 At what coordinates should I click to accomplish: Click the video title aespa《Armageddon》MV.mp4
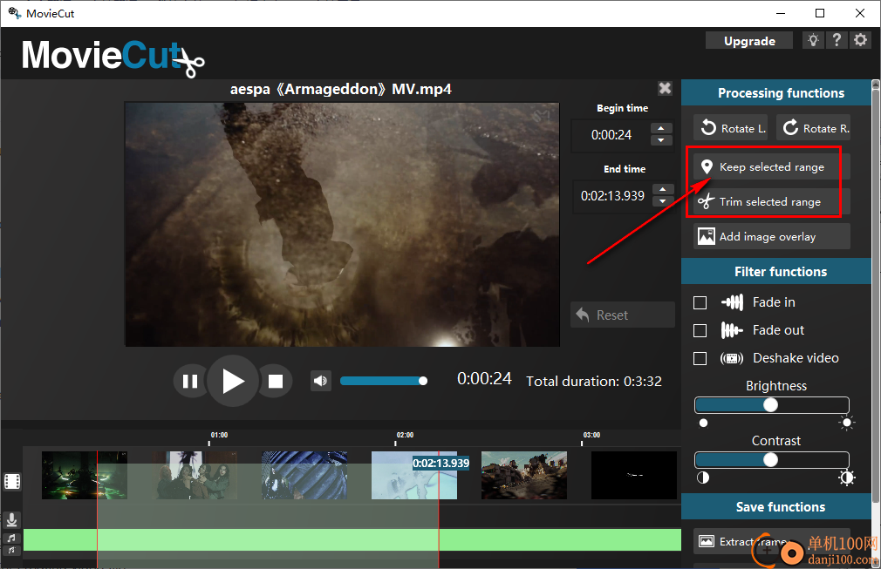pos(340,89)
